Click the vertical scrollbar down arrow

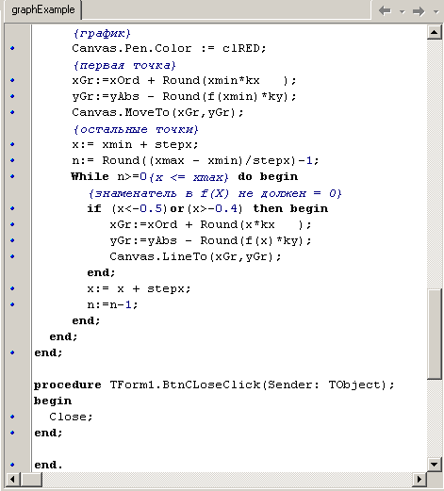(x=435, y=465)
